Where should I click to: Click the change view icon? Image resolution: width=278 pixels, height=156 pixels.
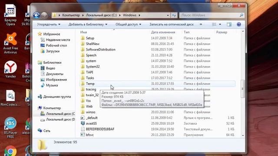tap(214, 24)
